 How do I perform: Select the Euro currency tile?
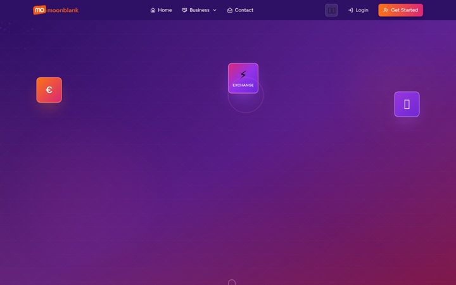pyautogui.click(x=49, y=90)
